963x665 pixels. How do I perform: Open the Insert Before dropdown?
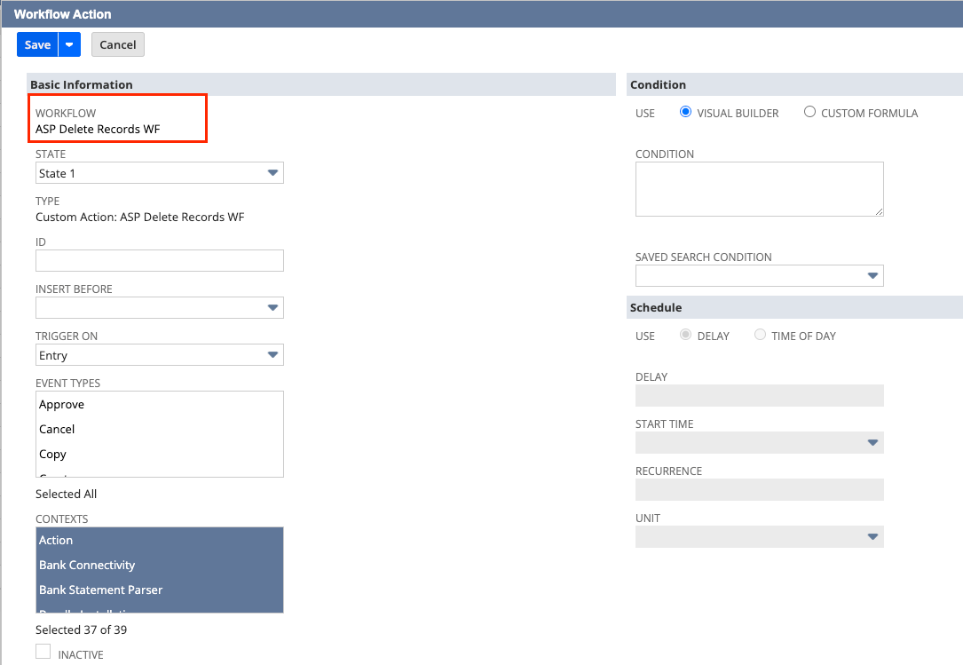(x=272, y=308)
